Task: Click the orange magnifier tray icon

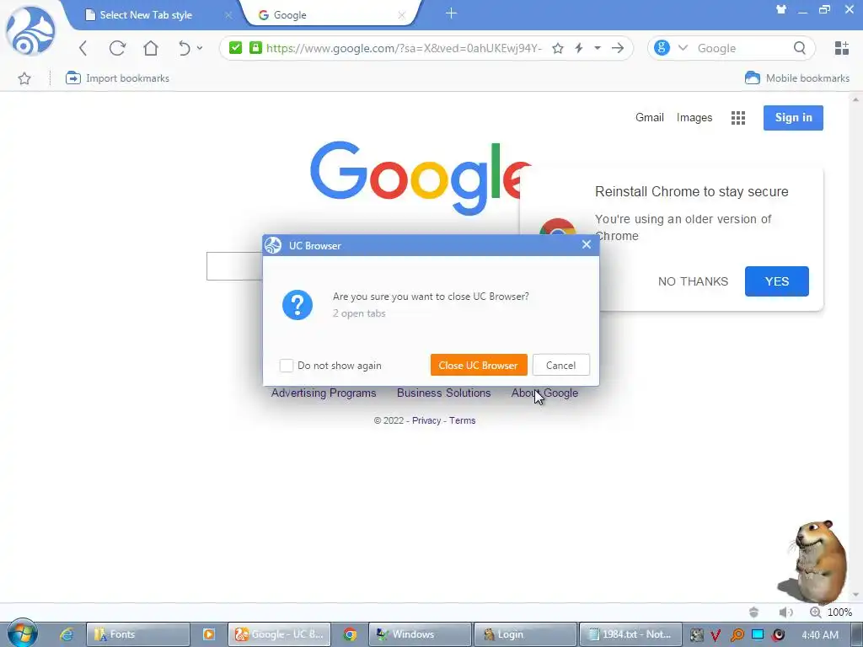Action: tap(737, 635)
